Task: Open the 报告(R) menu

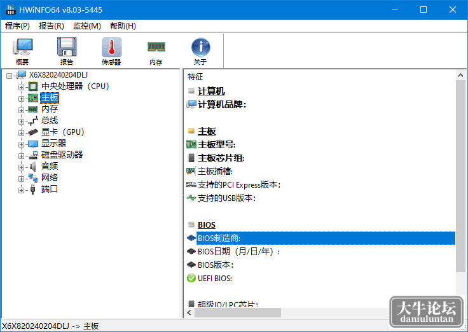Action: (52, 26)
